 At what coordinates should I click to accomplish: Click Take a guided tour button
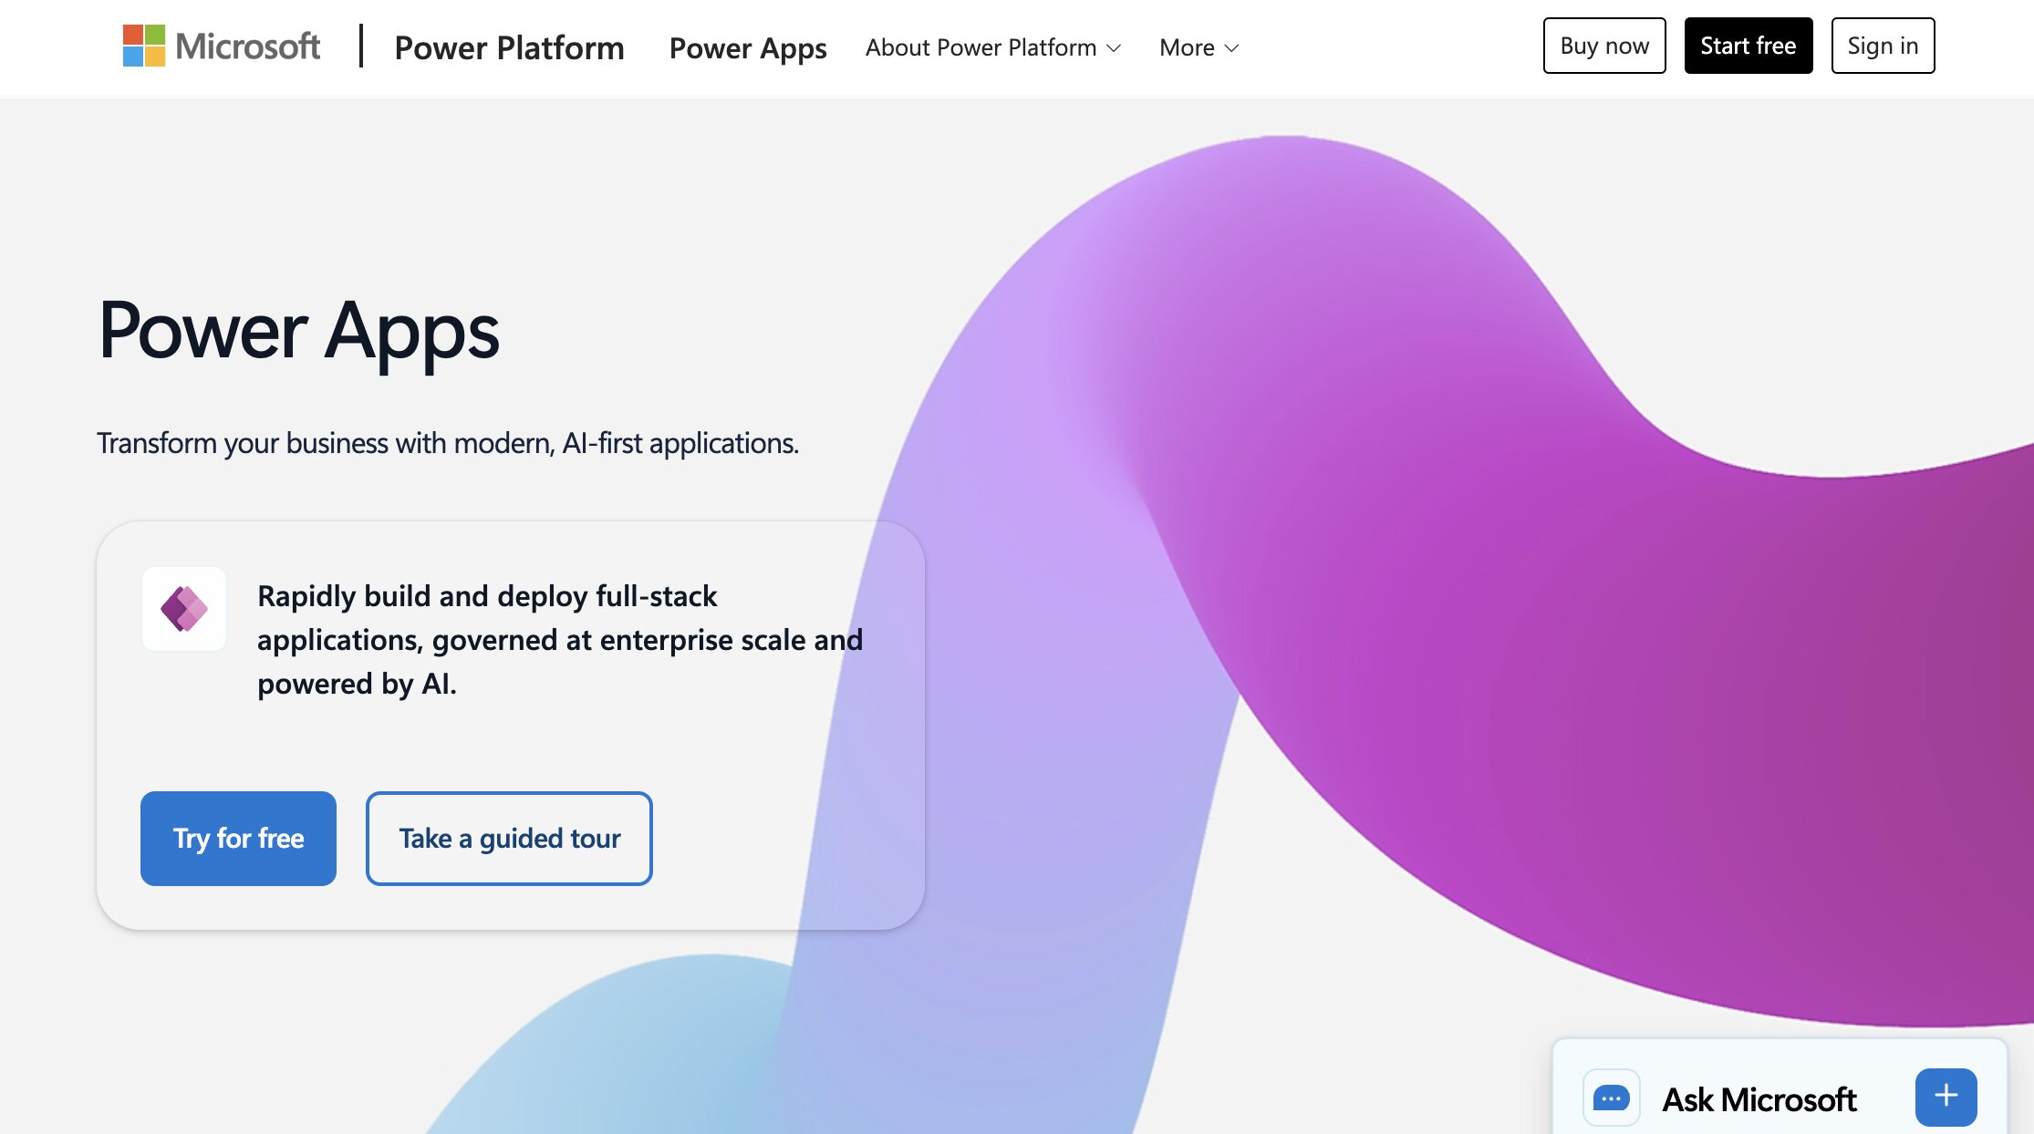tap(509, 839)
